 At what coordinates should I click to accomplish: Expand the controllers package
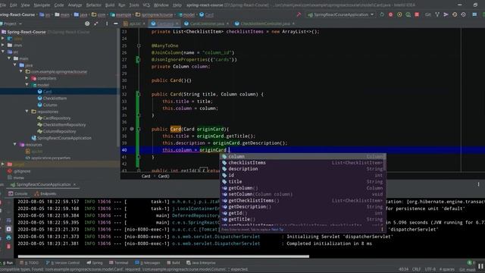point(27,78)
